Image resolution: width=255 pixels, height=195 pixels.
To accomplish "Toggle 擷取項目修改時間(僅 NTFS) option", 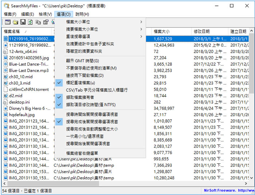I will 100,105.
